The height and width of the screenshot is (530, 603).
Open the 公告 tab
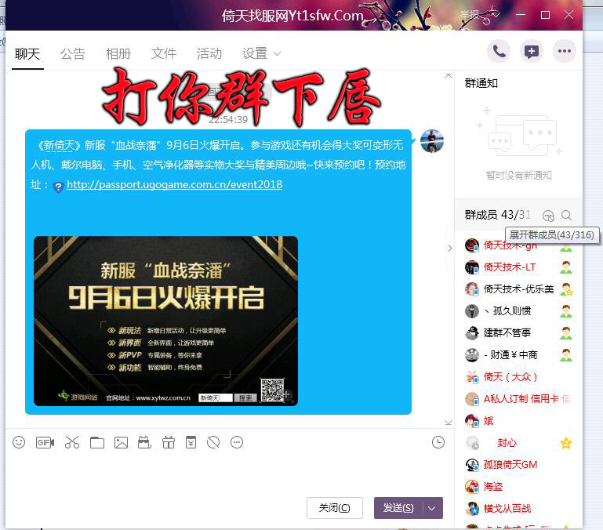coord(73,53)
